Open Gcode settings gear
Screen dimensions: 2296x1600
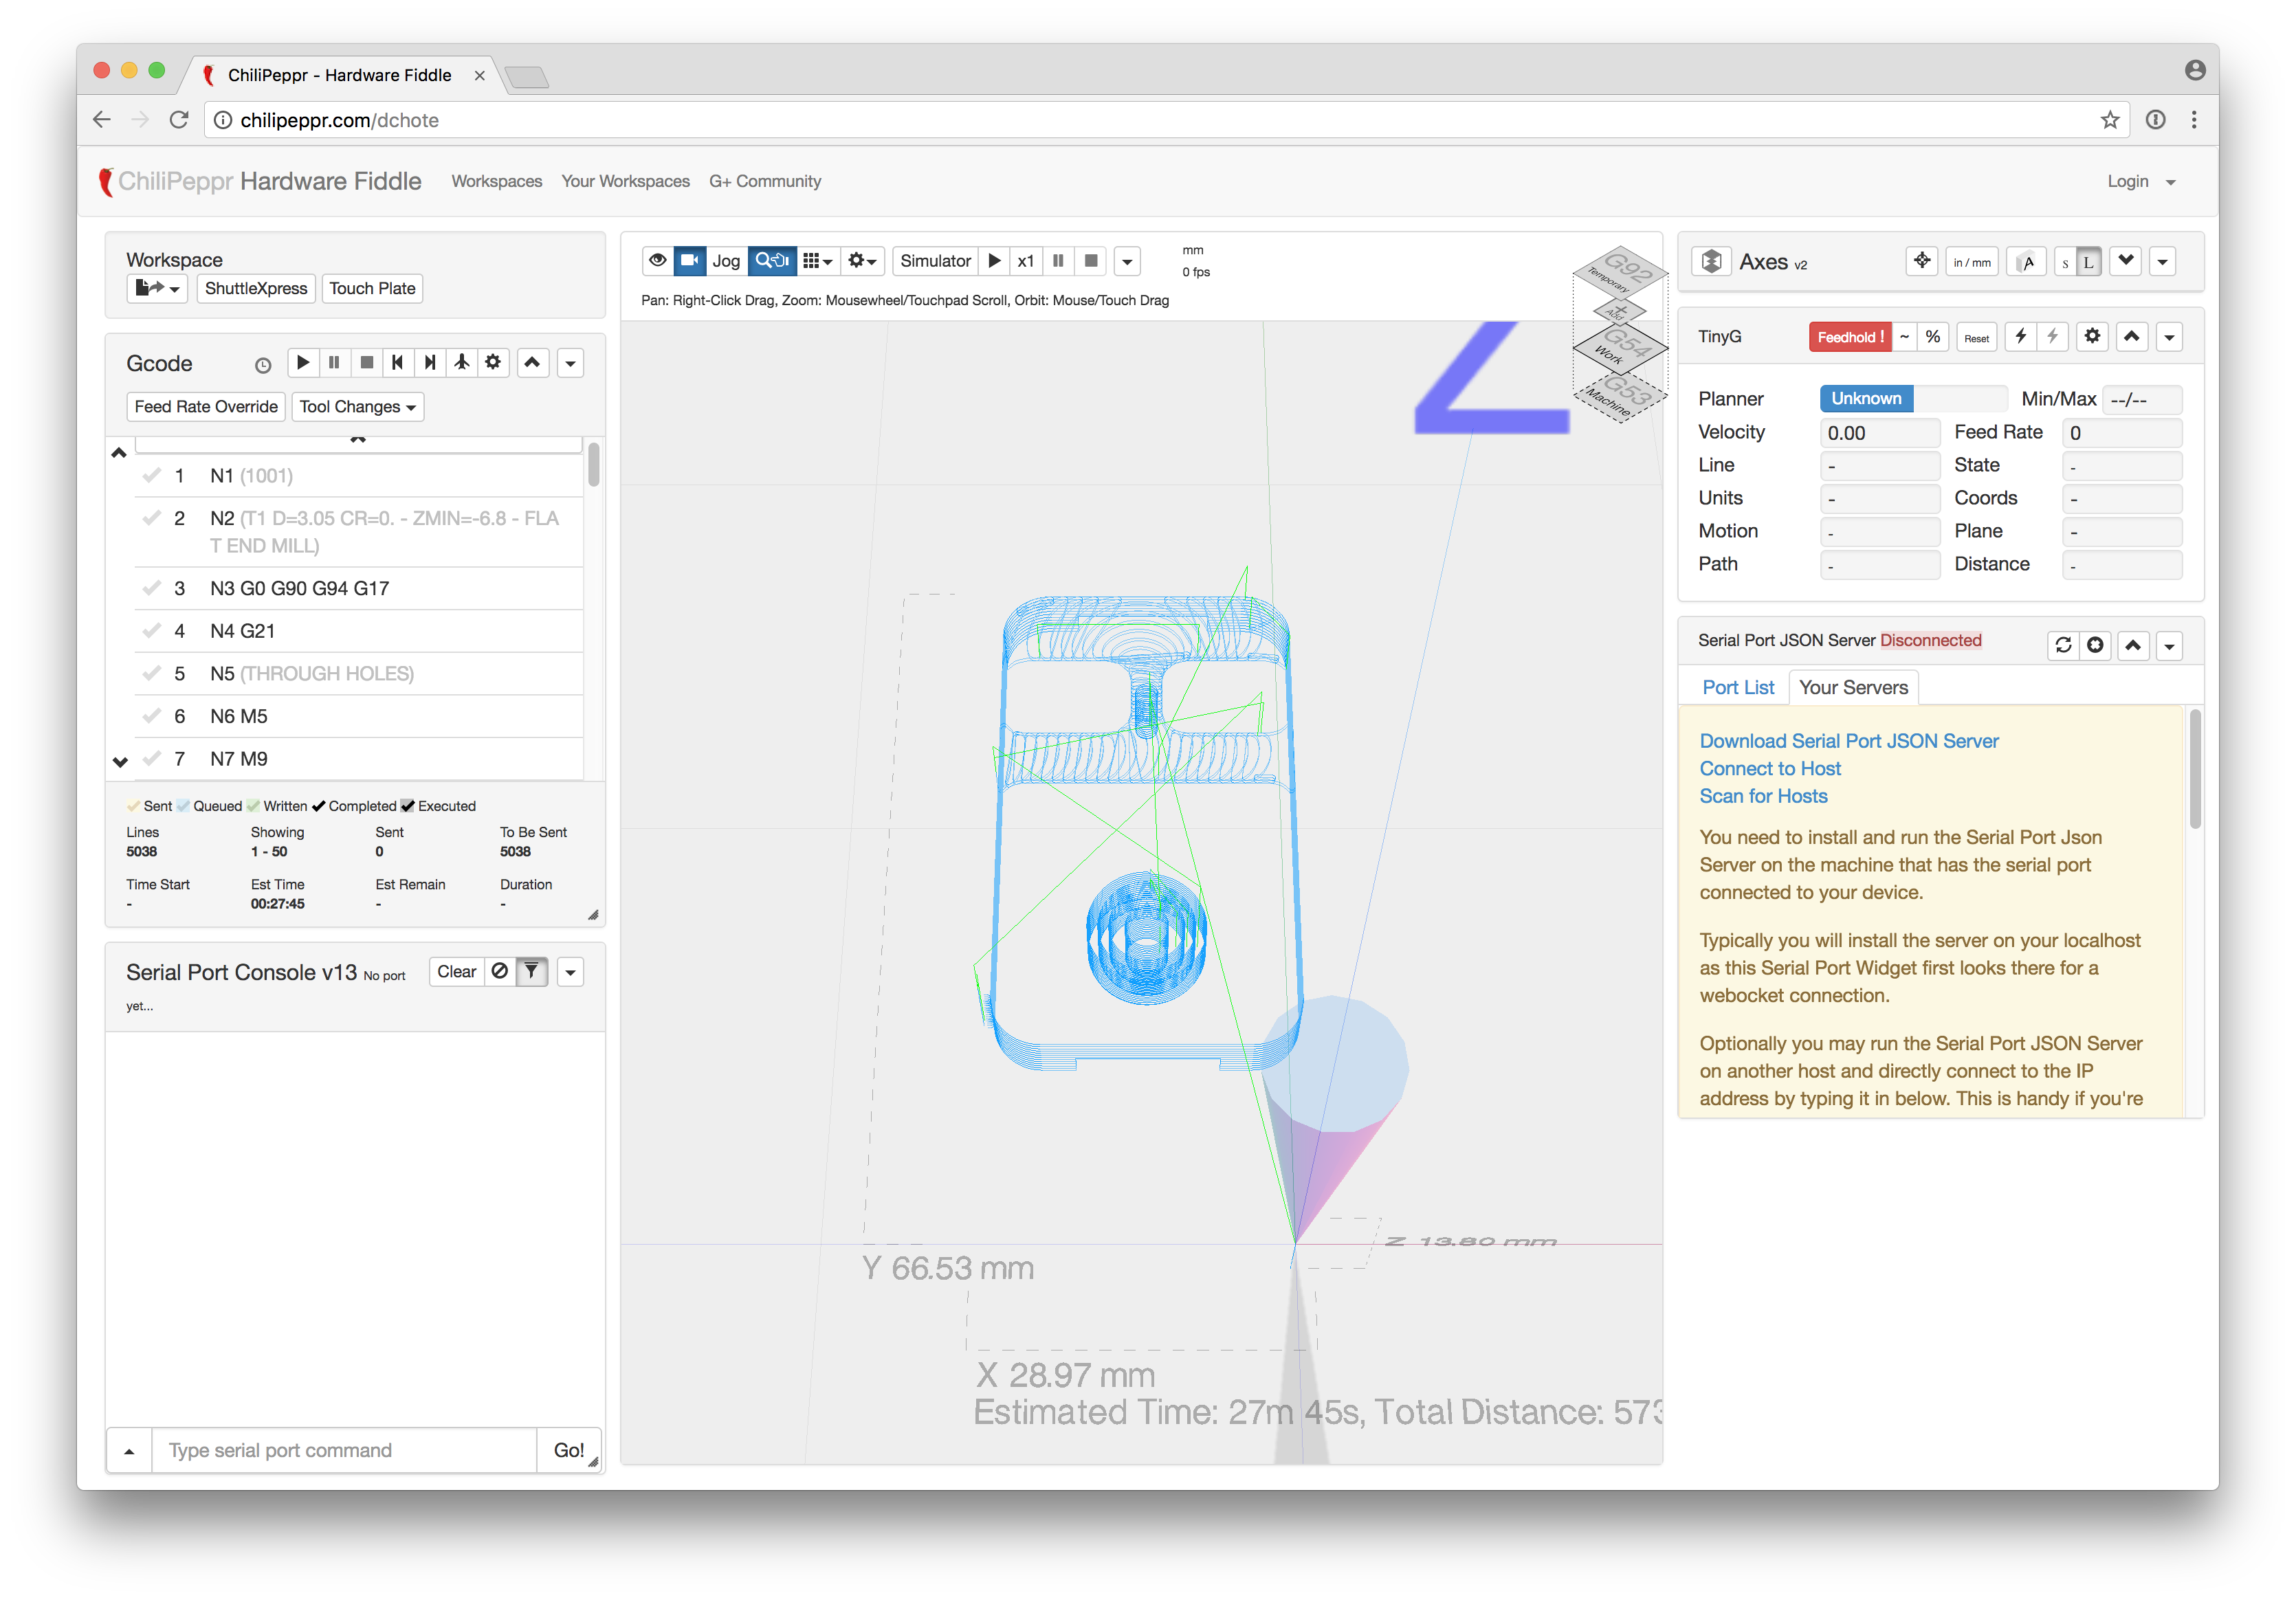coord(493,363)
